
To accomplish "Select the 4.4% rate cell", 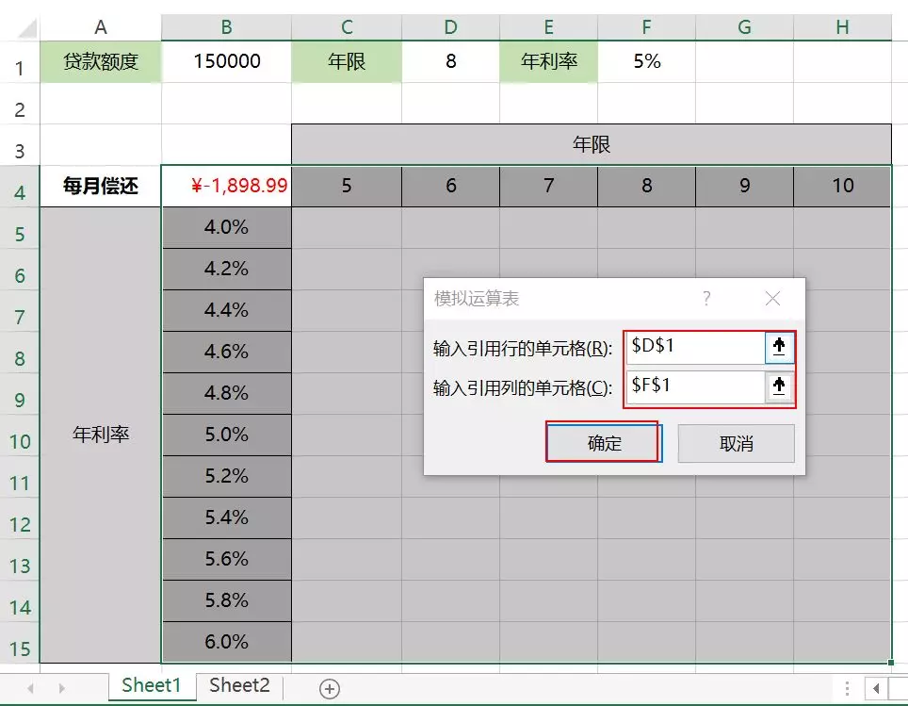I will (x=226, y=310).
